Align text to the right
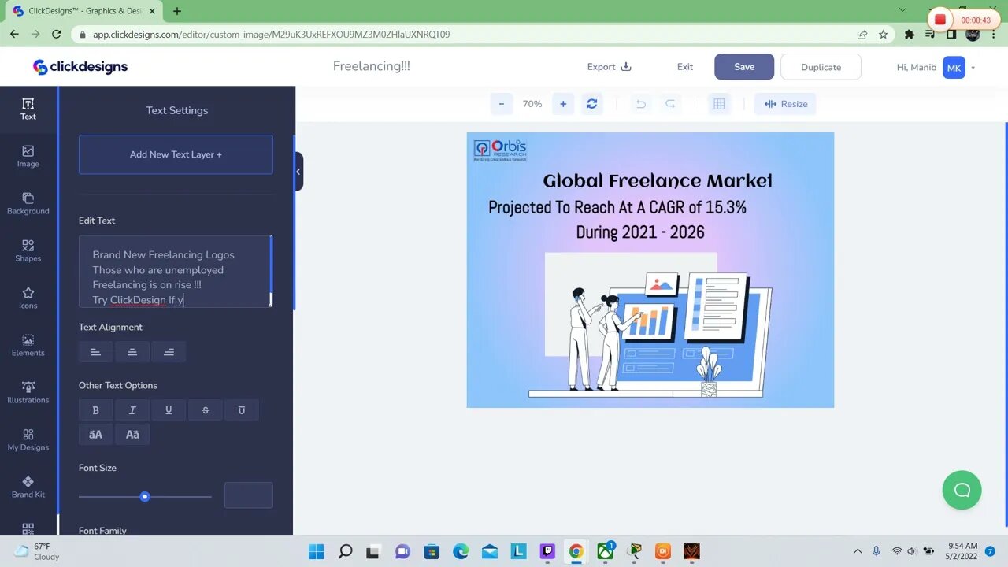 tap(169, 352)
